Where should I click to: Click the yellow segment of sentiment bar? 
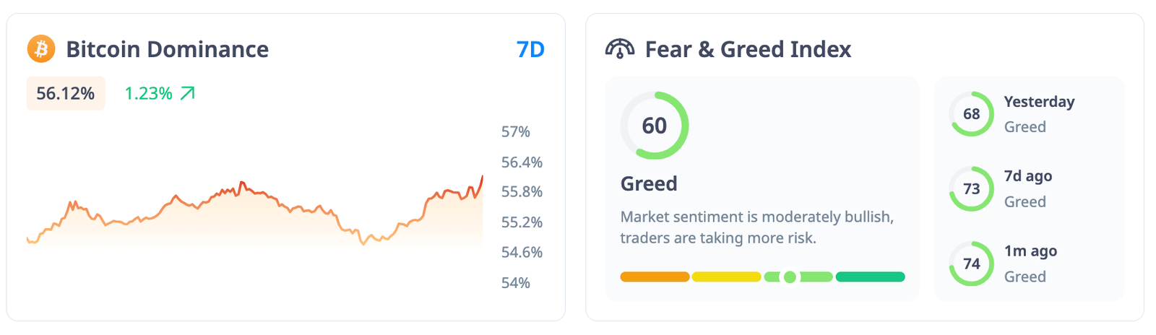726,277
